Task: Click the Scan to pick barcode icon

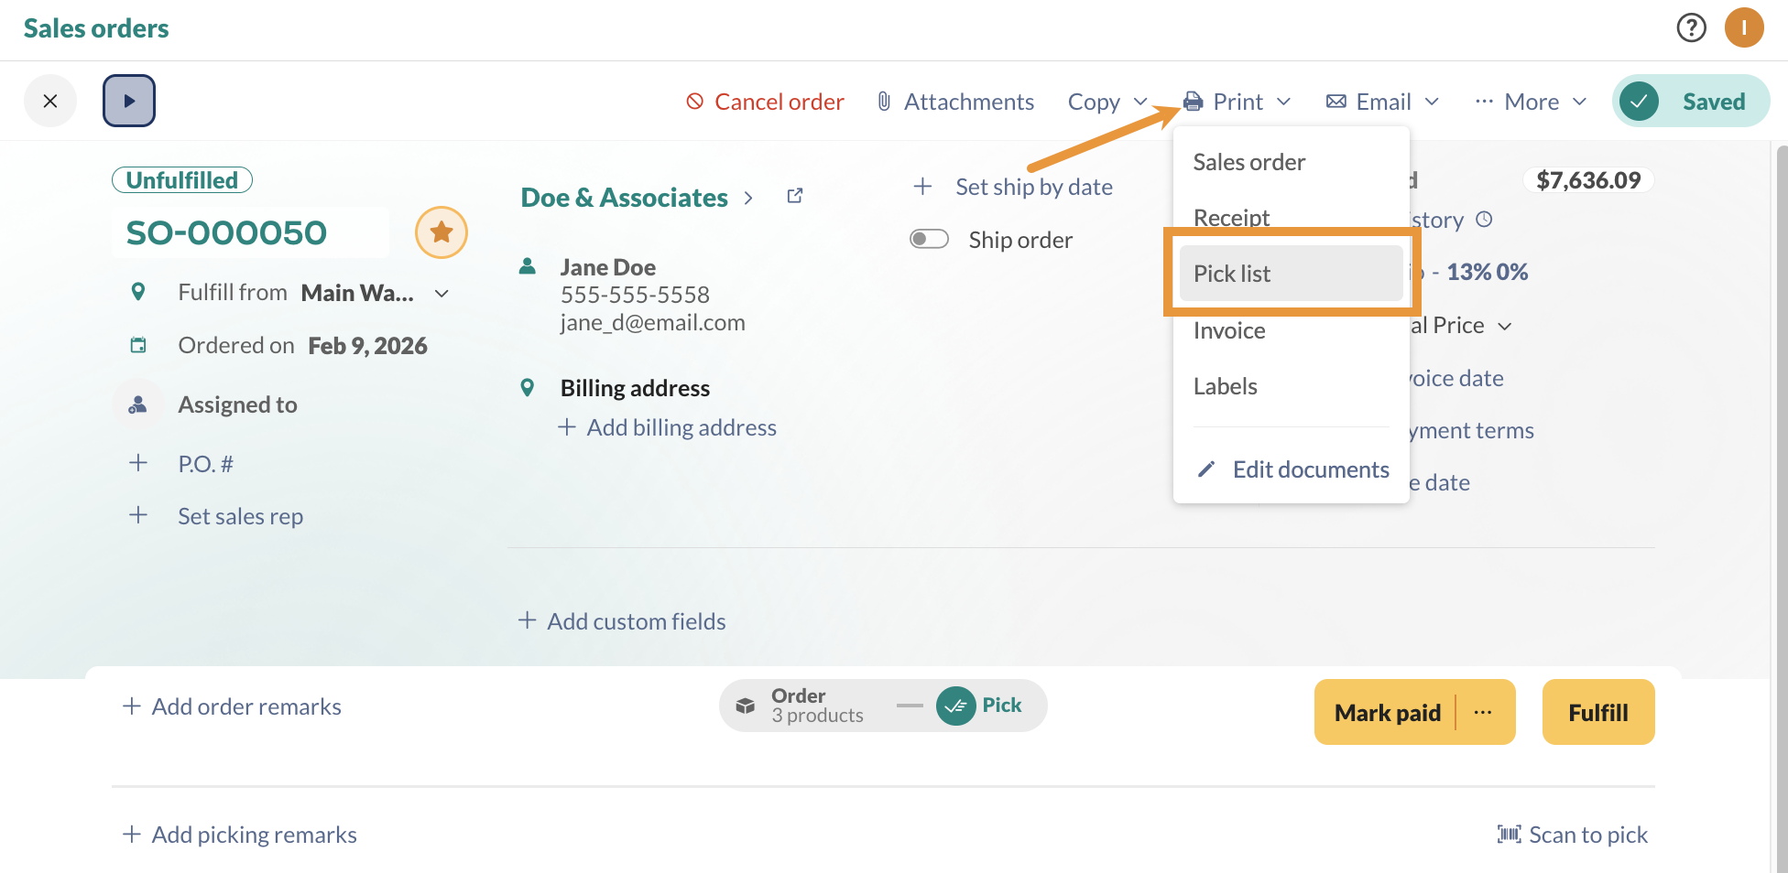Action: [x=1508, y=834]
